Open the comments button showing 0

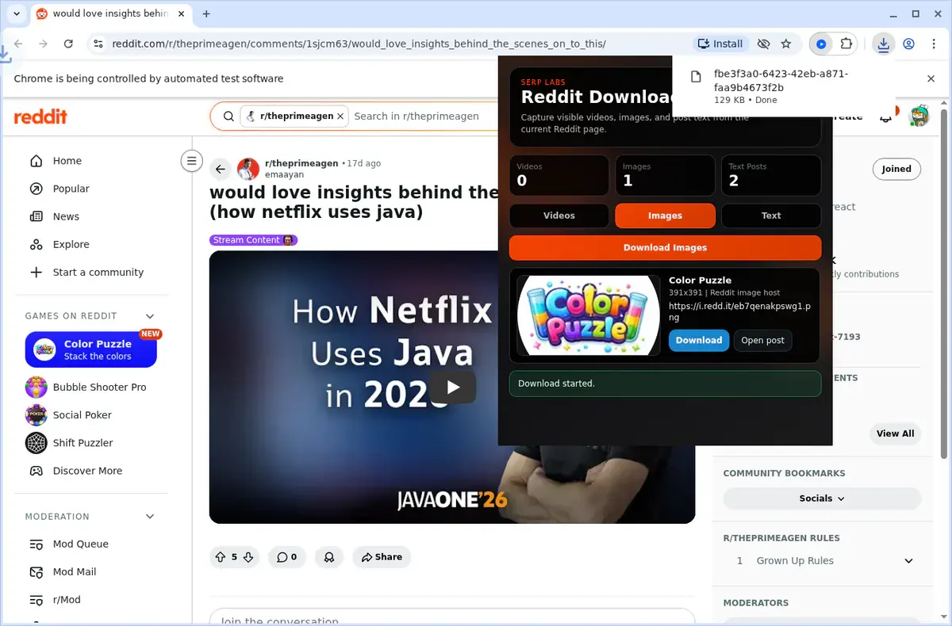286,557
